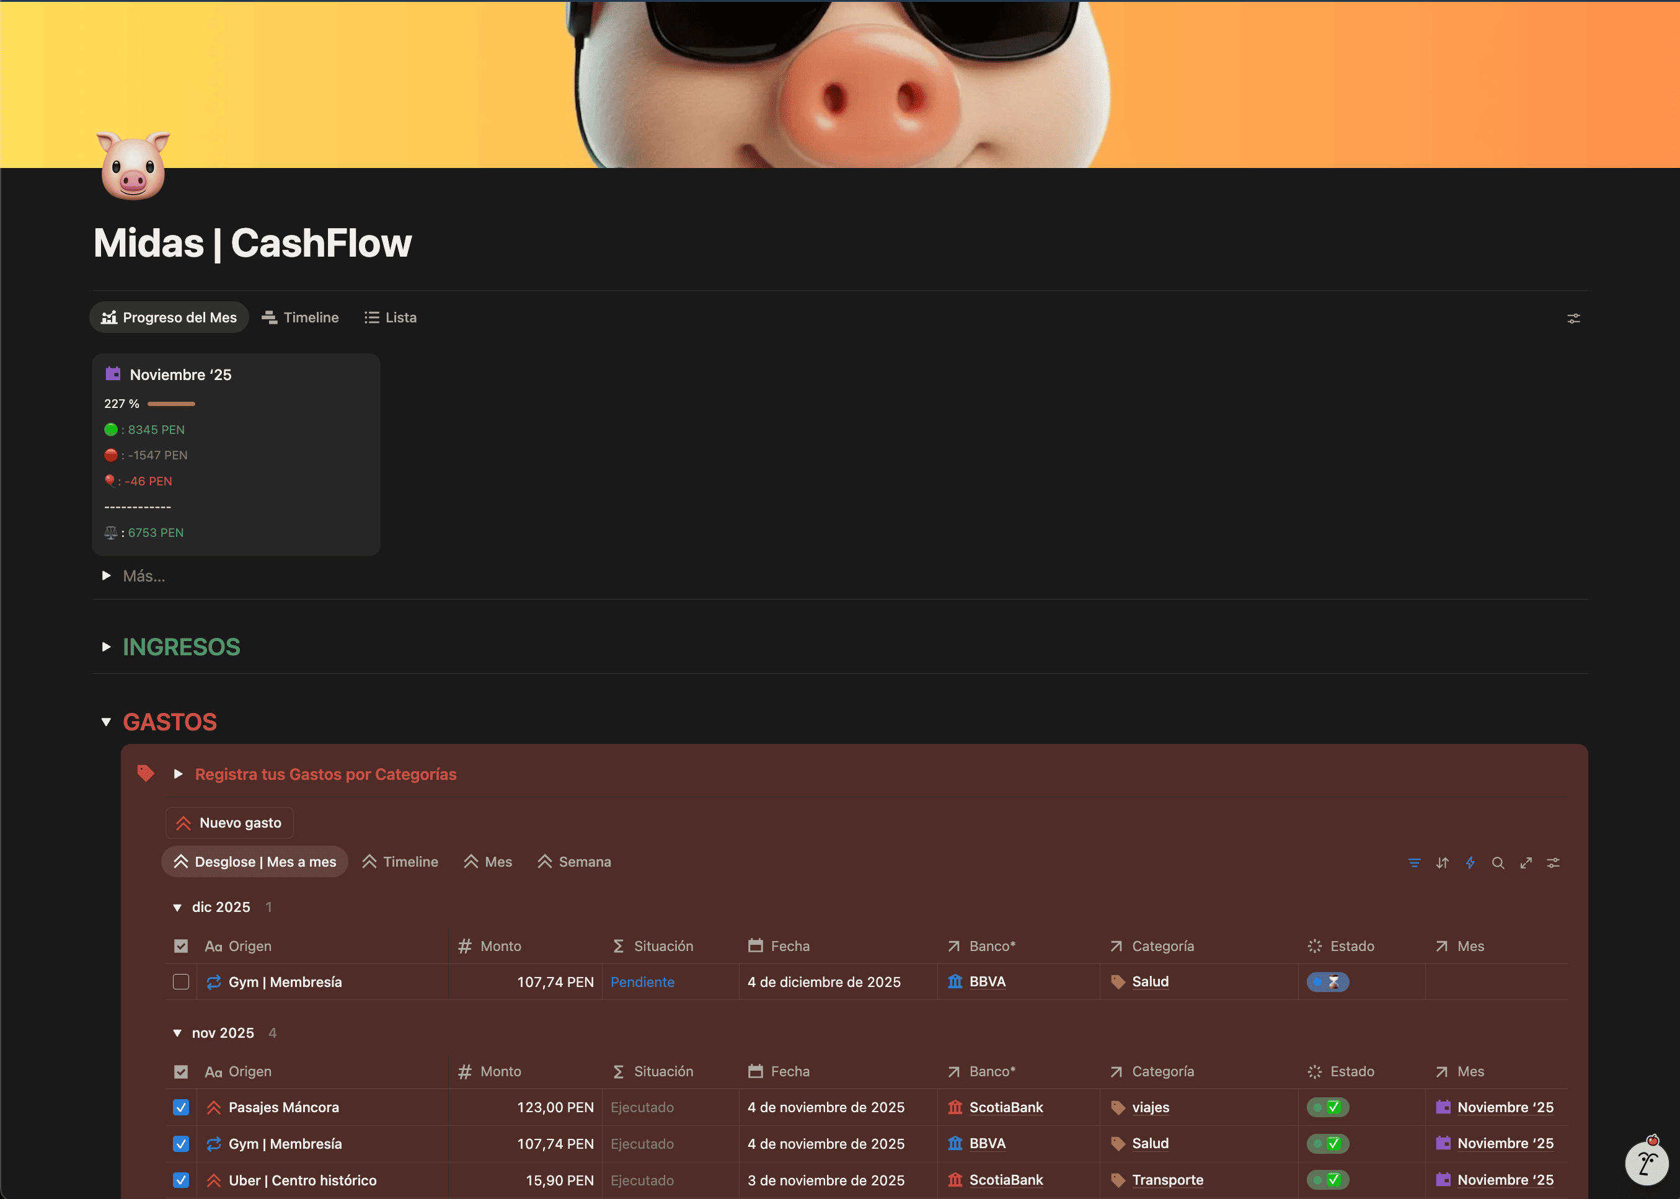Click the pig page icon

134,166
